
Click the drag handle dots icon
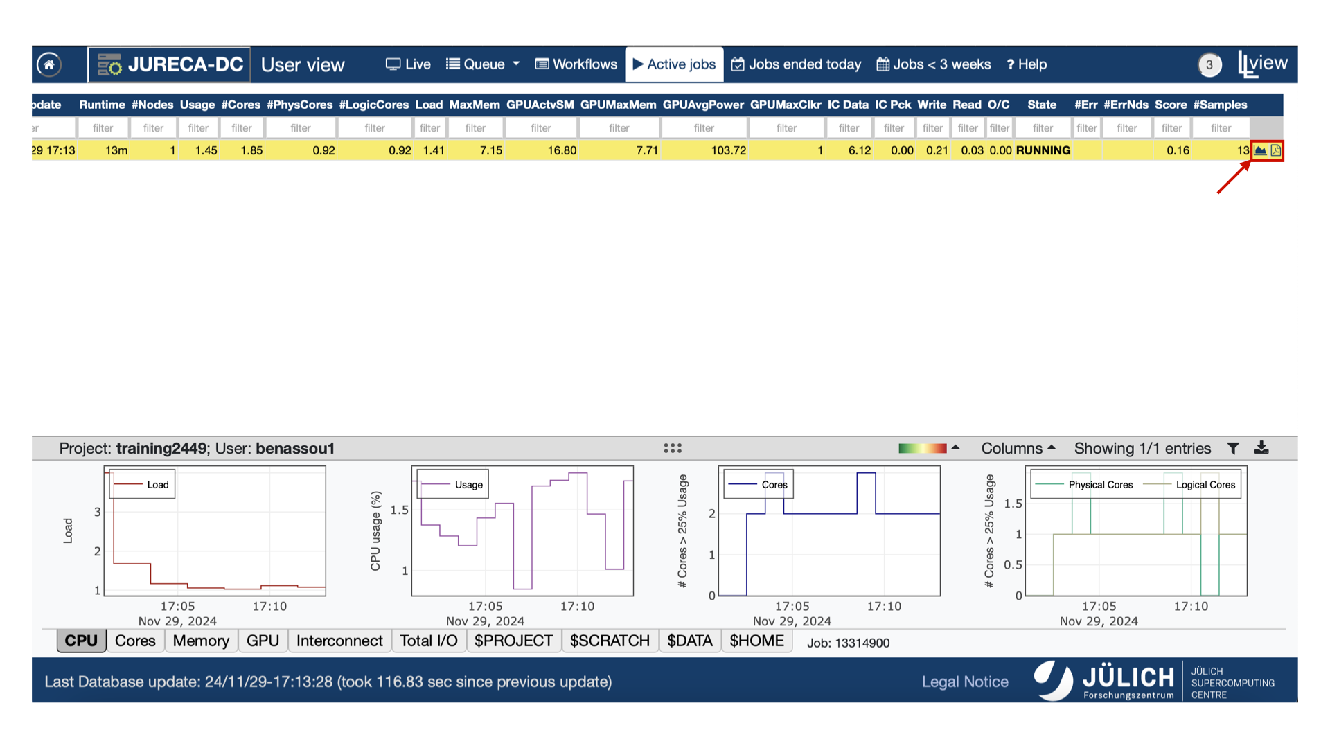672,448
